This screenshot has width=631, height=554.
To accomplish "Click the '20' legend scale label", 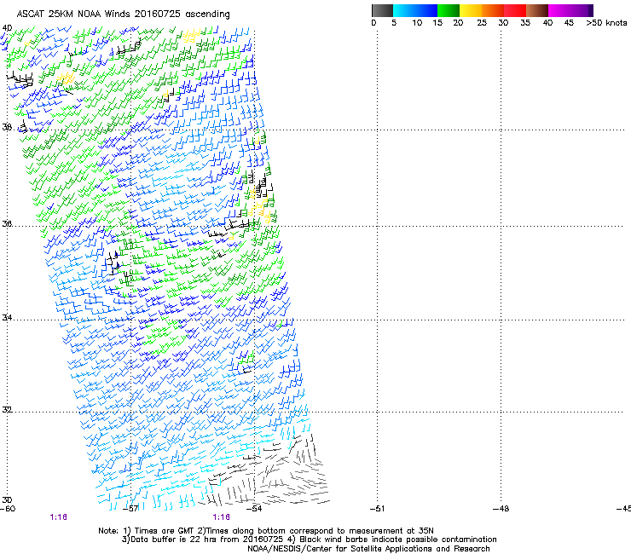I will 458,23.
